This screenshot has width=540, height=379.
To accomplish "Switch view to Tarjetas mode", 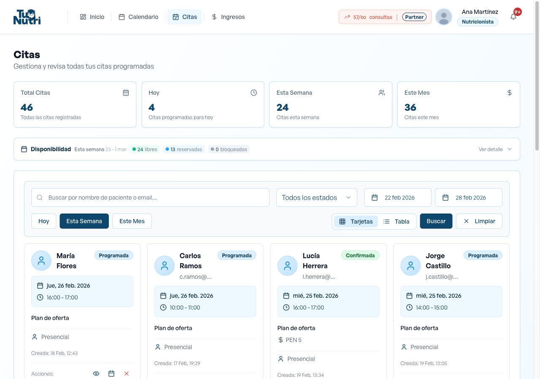I will [x=356, y=221].
